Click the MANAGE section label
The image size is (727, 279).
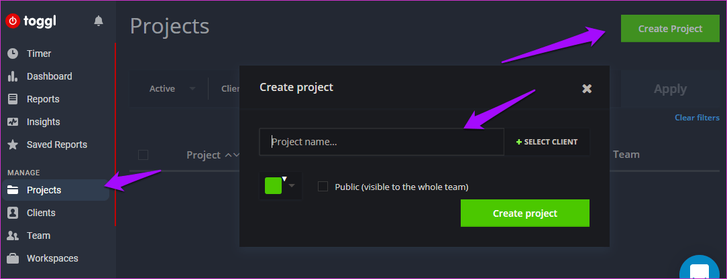23,173
